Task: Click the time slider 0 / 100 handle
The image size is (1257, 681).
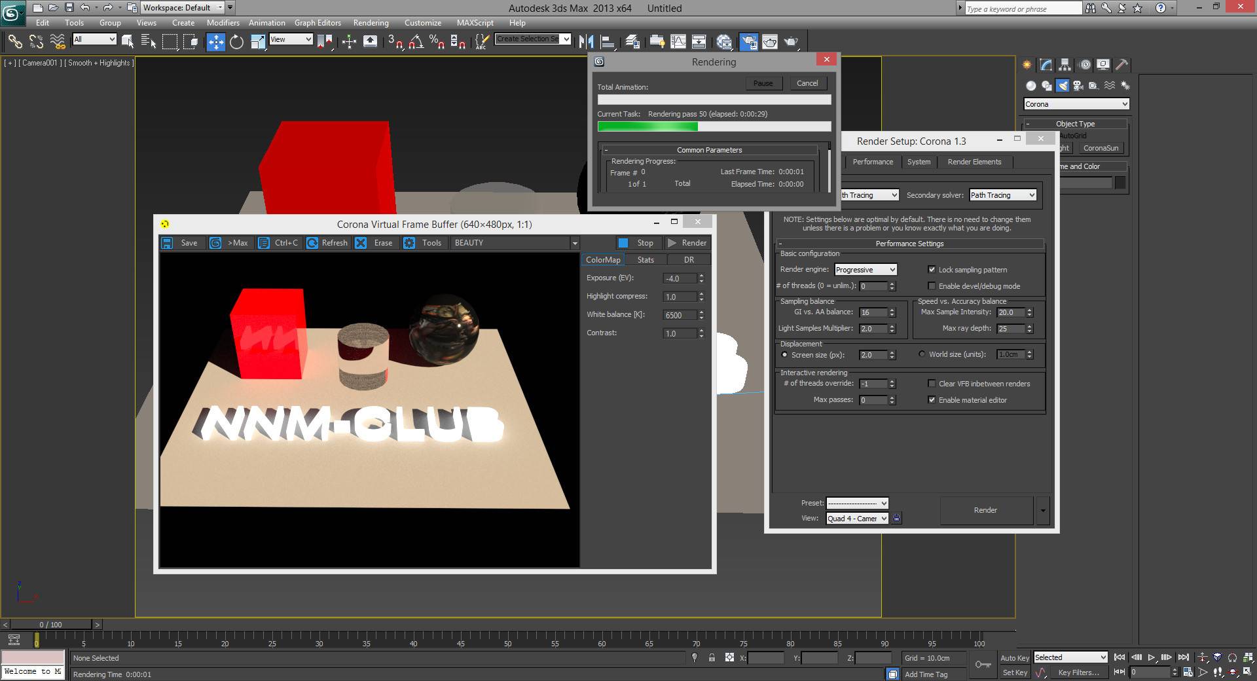Action: (x=51, y=625)
